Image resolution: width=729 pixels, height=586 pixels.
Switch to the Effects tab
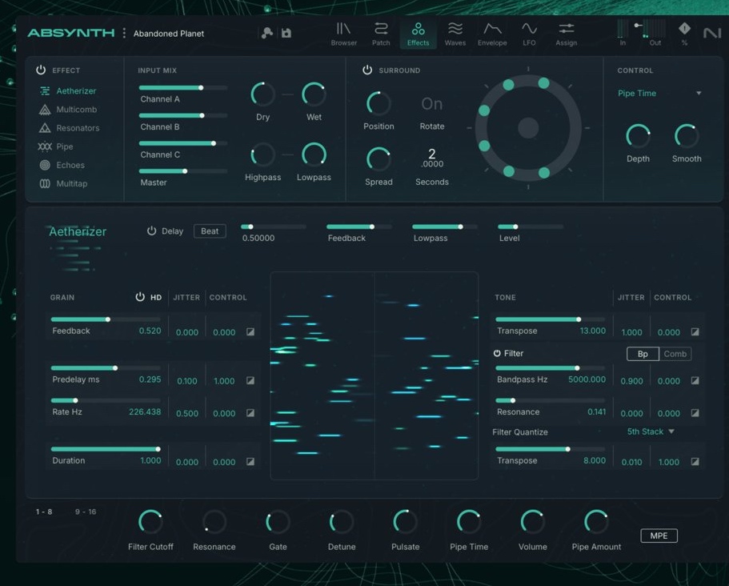coord(418,34)
